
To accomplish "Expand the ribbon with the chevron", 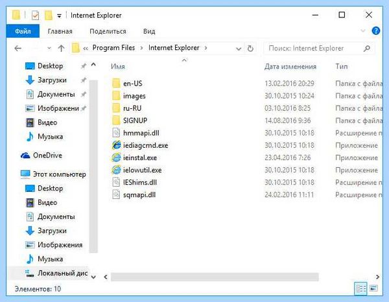I will 362,30.
